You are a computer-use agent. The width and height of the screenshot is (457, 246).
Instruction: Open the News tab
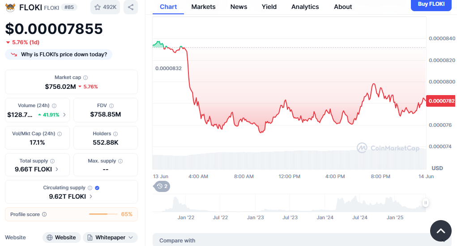239,7
